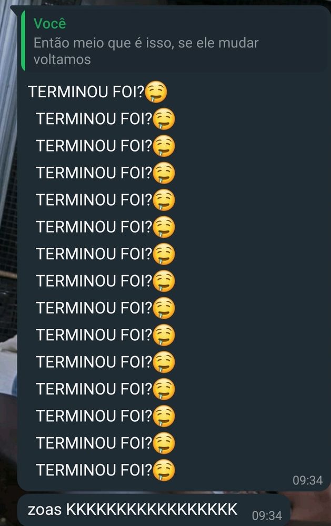The width and height of the screenshot is (331, 526).
Task: Tap the drooling emoji on the first TERMINOU FOI? line
Action: [x=156, y=92]
